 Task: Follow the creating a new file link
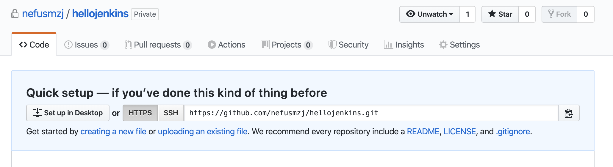(x=113, y=131)
